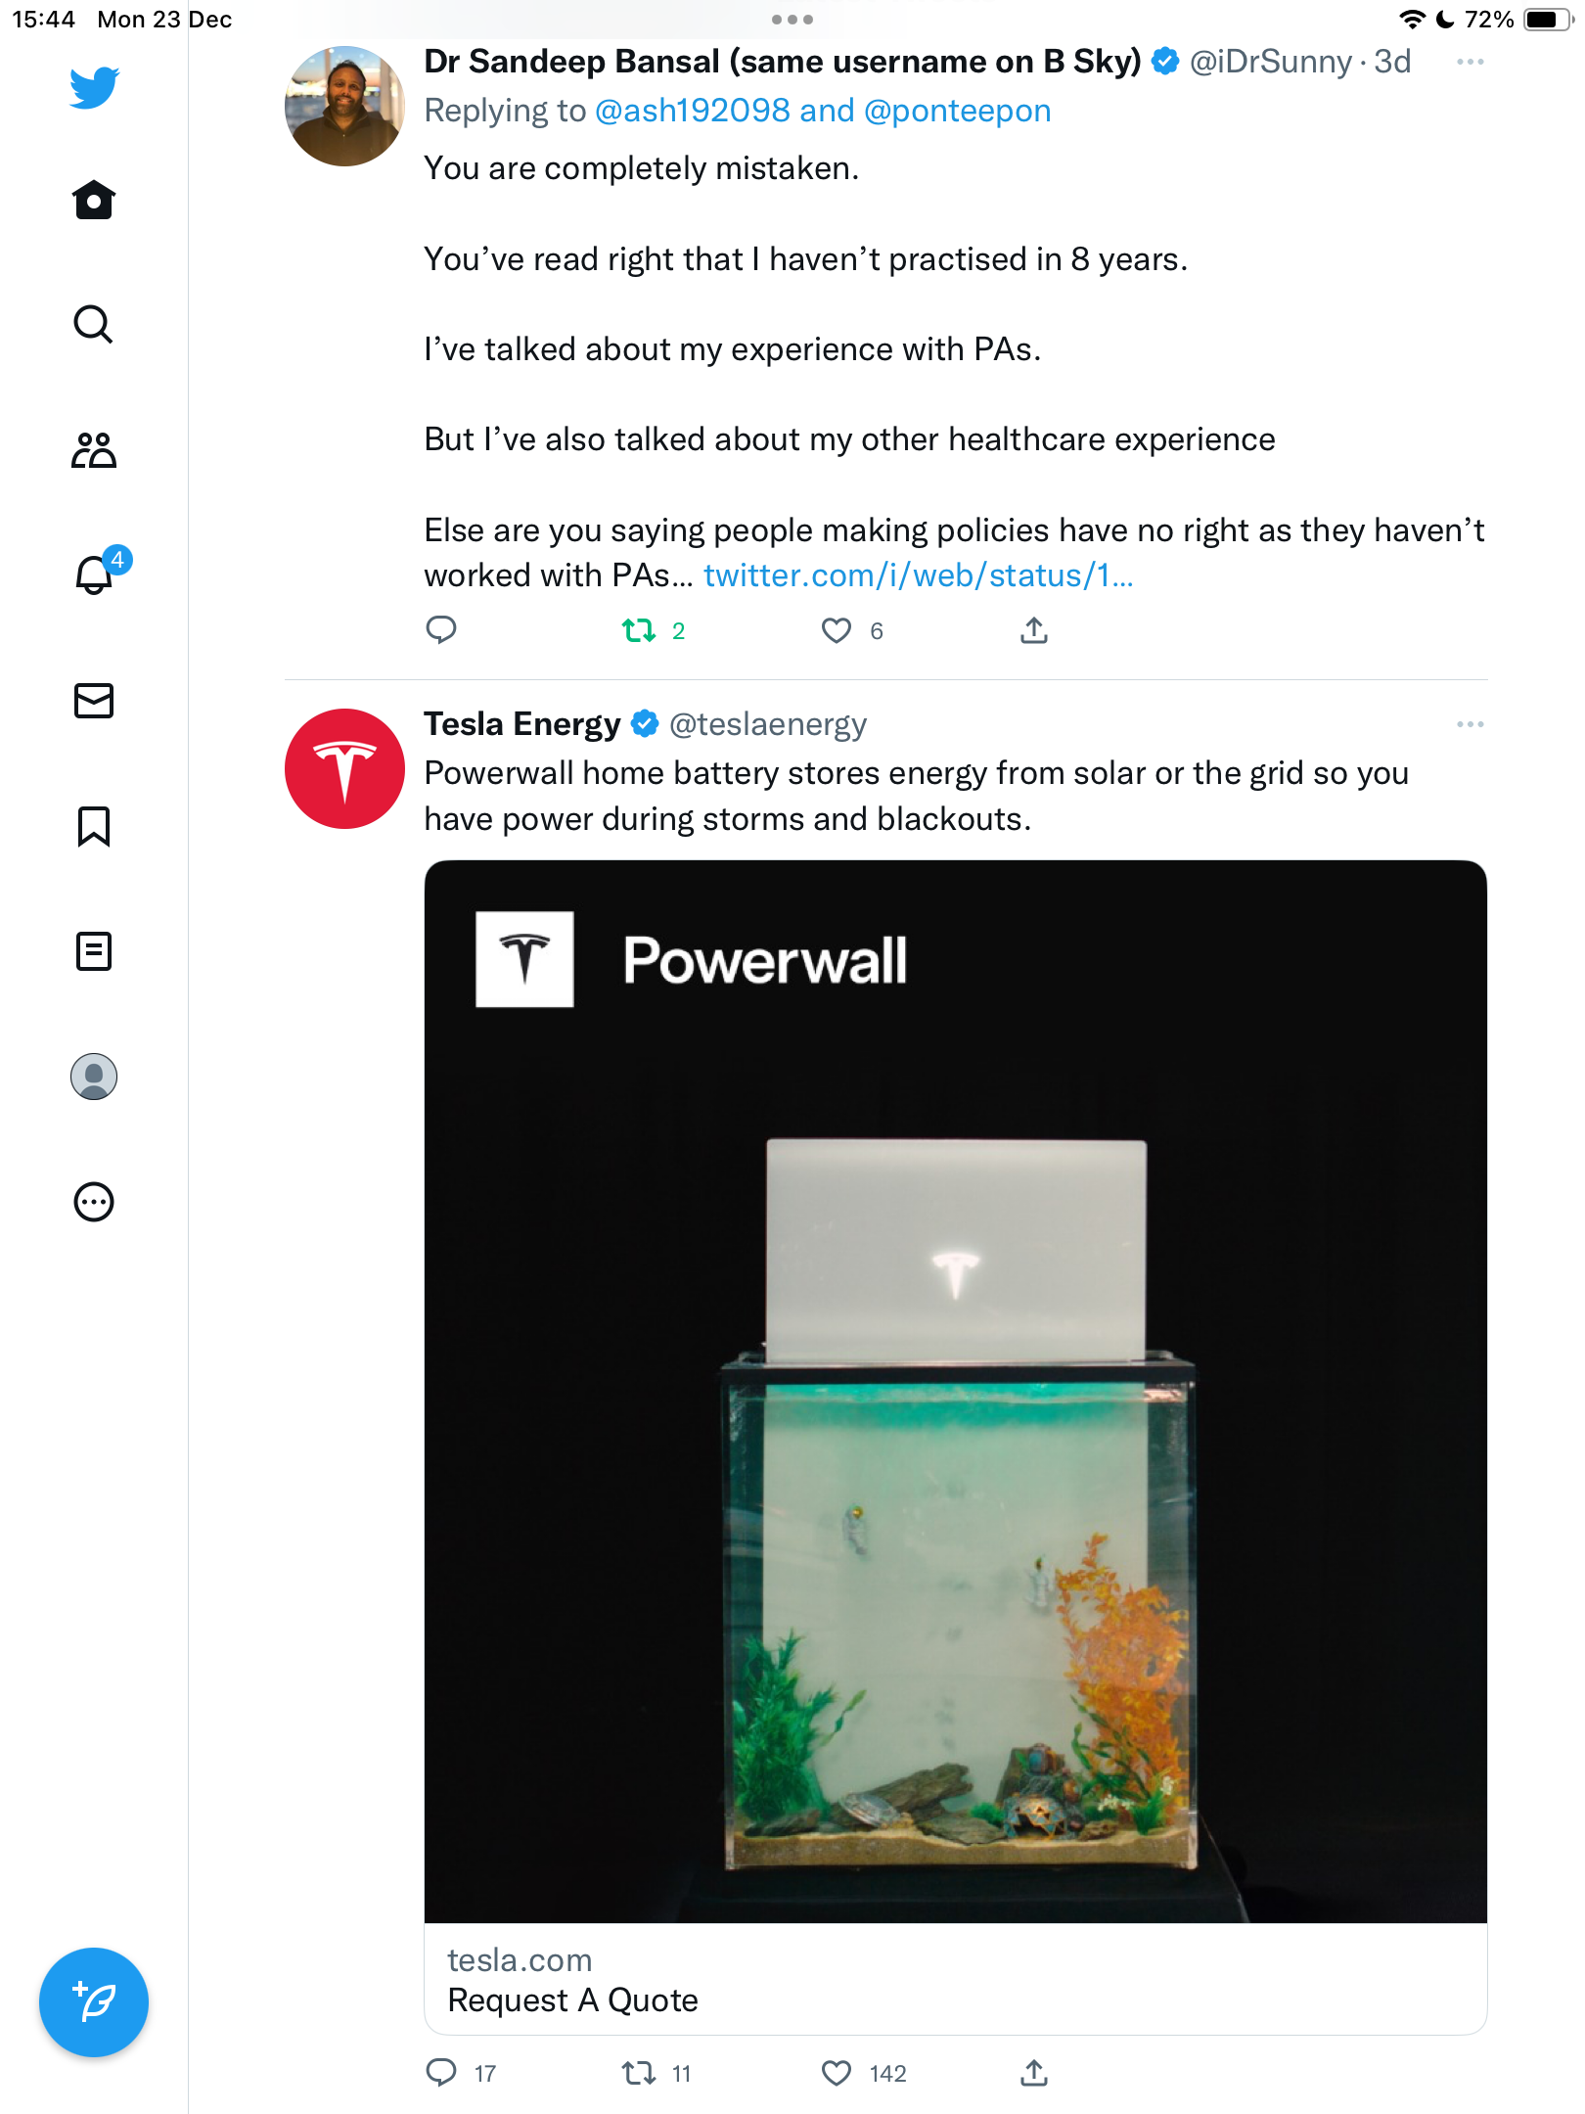Open more options on Tesla Energy tweet

click(1470, 724)
